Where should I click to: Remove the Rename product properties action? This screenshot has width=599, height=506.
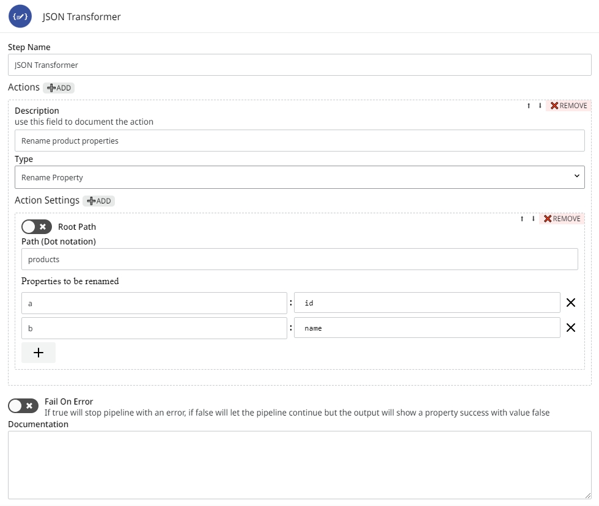[568, 106]
